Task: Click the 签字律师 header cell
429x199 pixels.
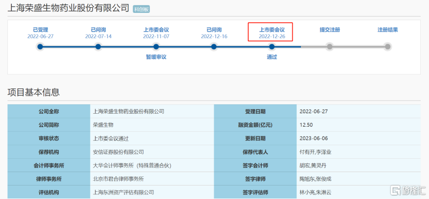Action: coord(255,179)
